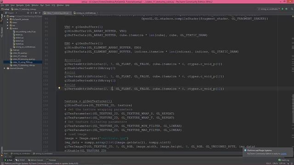The image size is (294, 165).
Task: Open the Refactor menu
Action: (x=35, y=5)
